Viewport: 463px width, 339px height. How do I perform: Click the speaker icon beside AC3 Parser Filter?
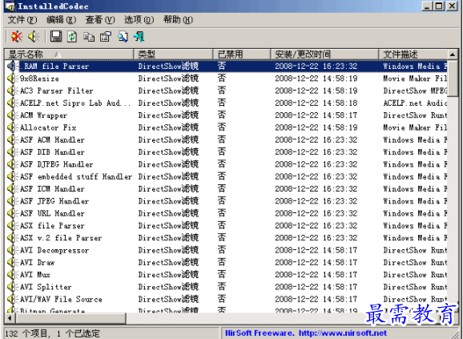tap(12, 91)
